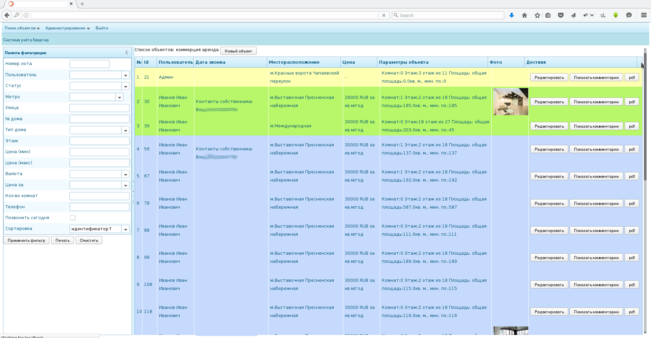Screen dimensions: 651x338
Task: Click the green download arrow extension icon
Action: (x=616, y=15)
